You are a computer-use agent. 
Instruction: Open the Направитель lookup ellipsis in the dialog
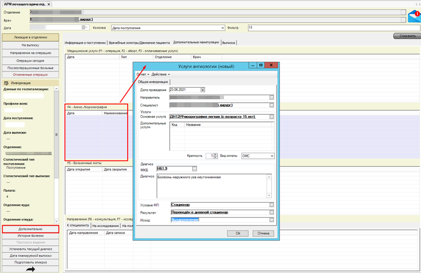[x=272, y=97]
